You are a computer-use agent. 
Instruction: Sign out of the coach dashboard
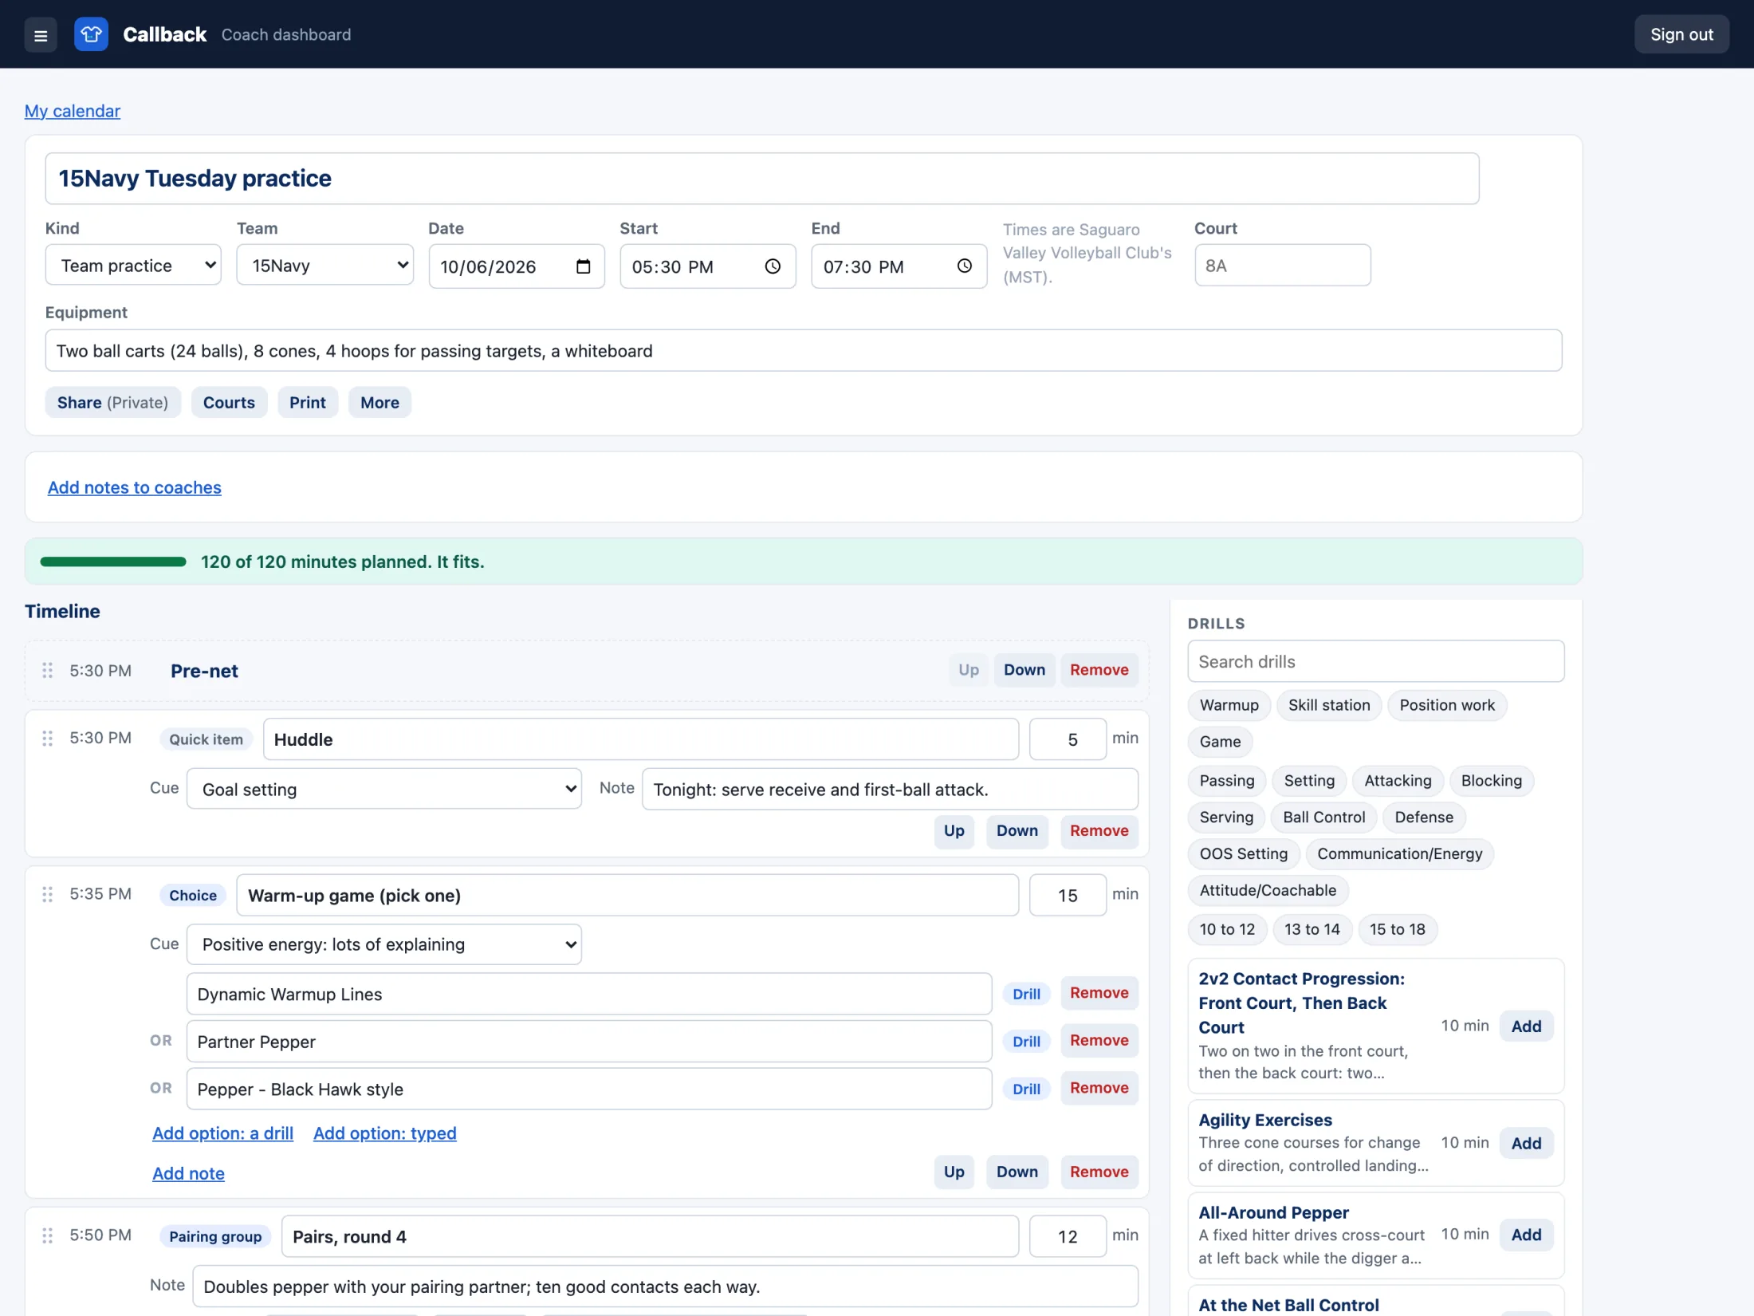1681,34
